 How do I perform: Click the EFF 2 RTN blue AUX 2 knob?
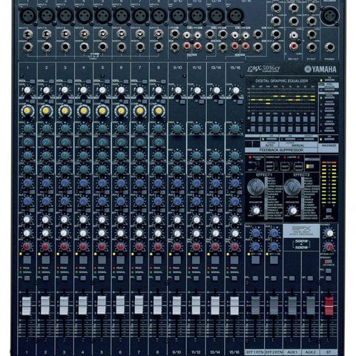(x=274, y=246)
